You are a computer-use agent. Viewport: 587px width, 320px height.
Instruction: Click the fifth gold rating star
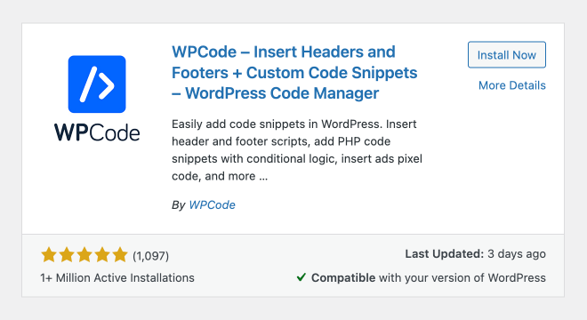click(x=120, y=255)
